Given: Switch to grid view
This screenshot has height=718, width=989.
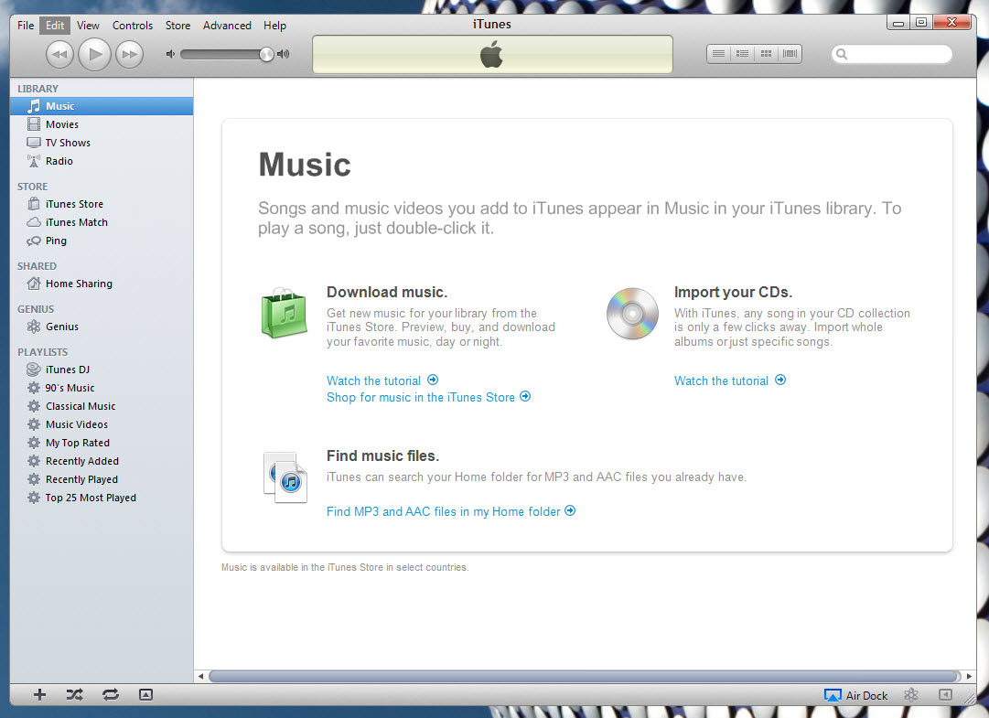Looking at the screenshot, I should point(766,54).
